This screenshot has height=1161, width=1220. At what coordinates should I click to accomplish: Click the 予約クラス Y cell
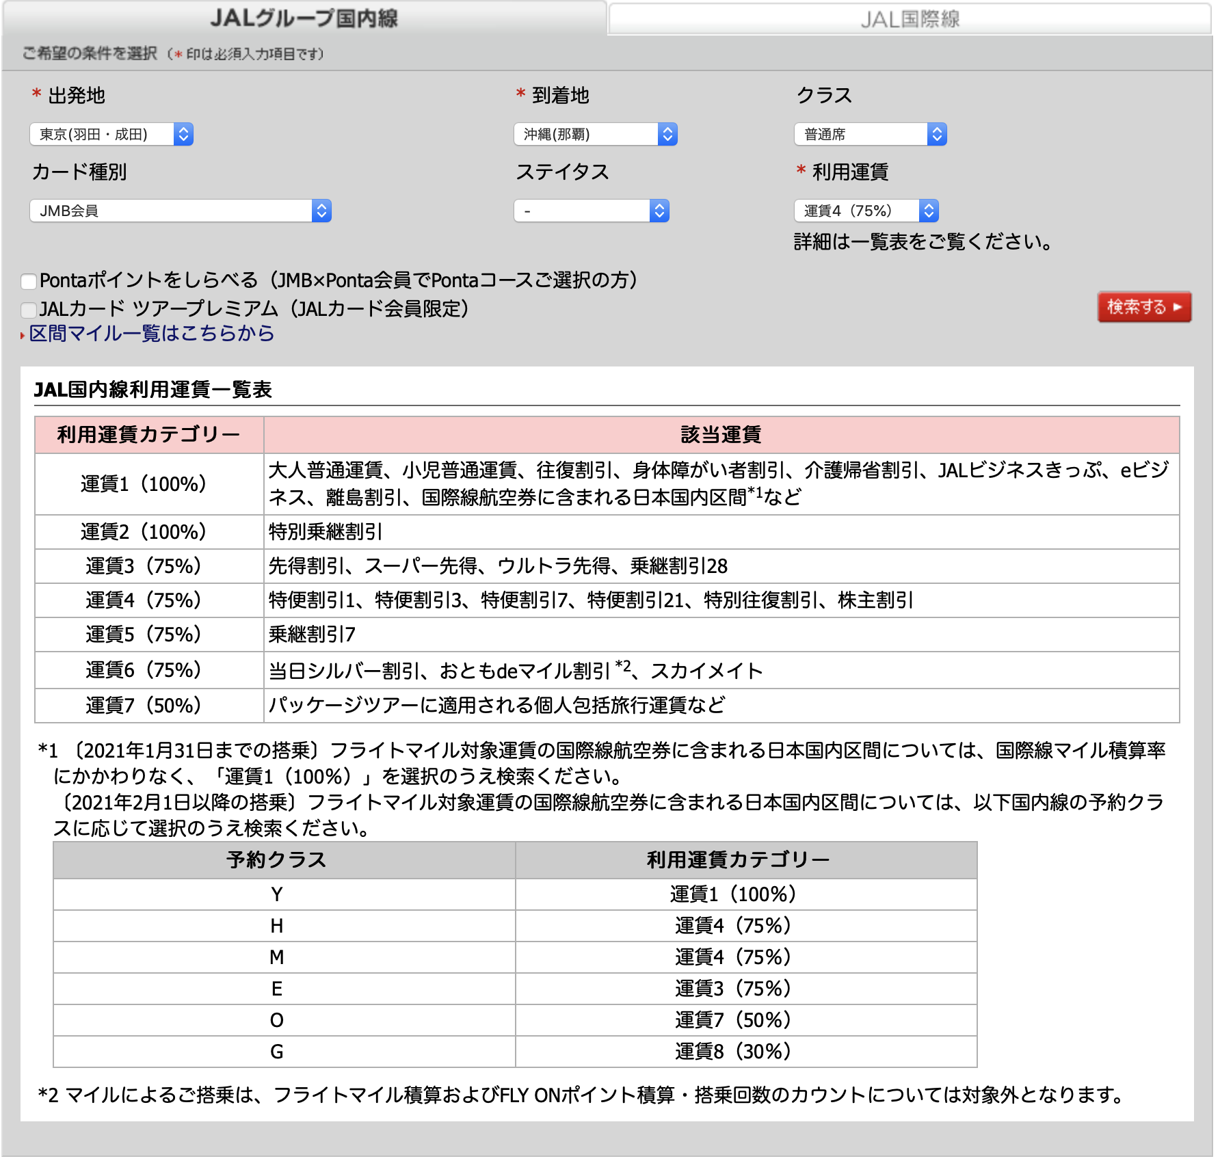[x=284, y=894]
